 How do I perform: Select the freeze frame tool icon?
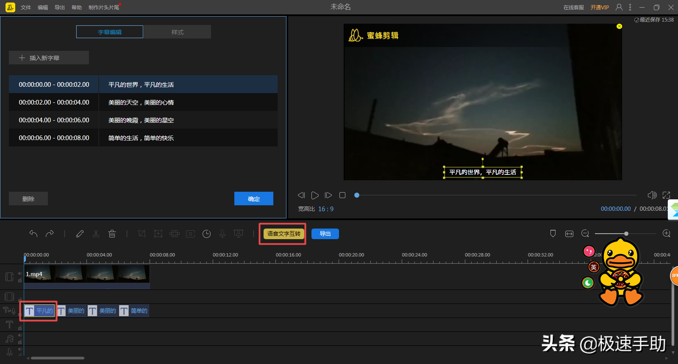point(191,234)
